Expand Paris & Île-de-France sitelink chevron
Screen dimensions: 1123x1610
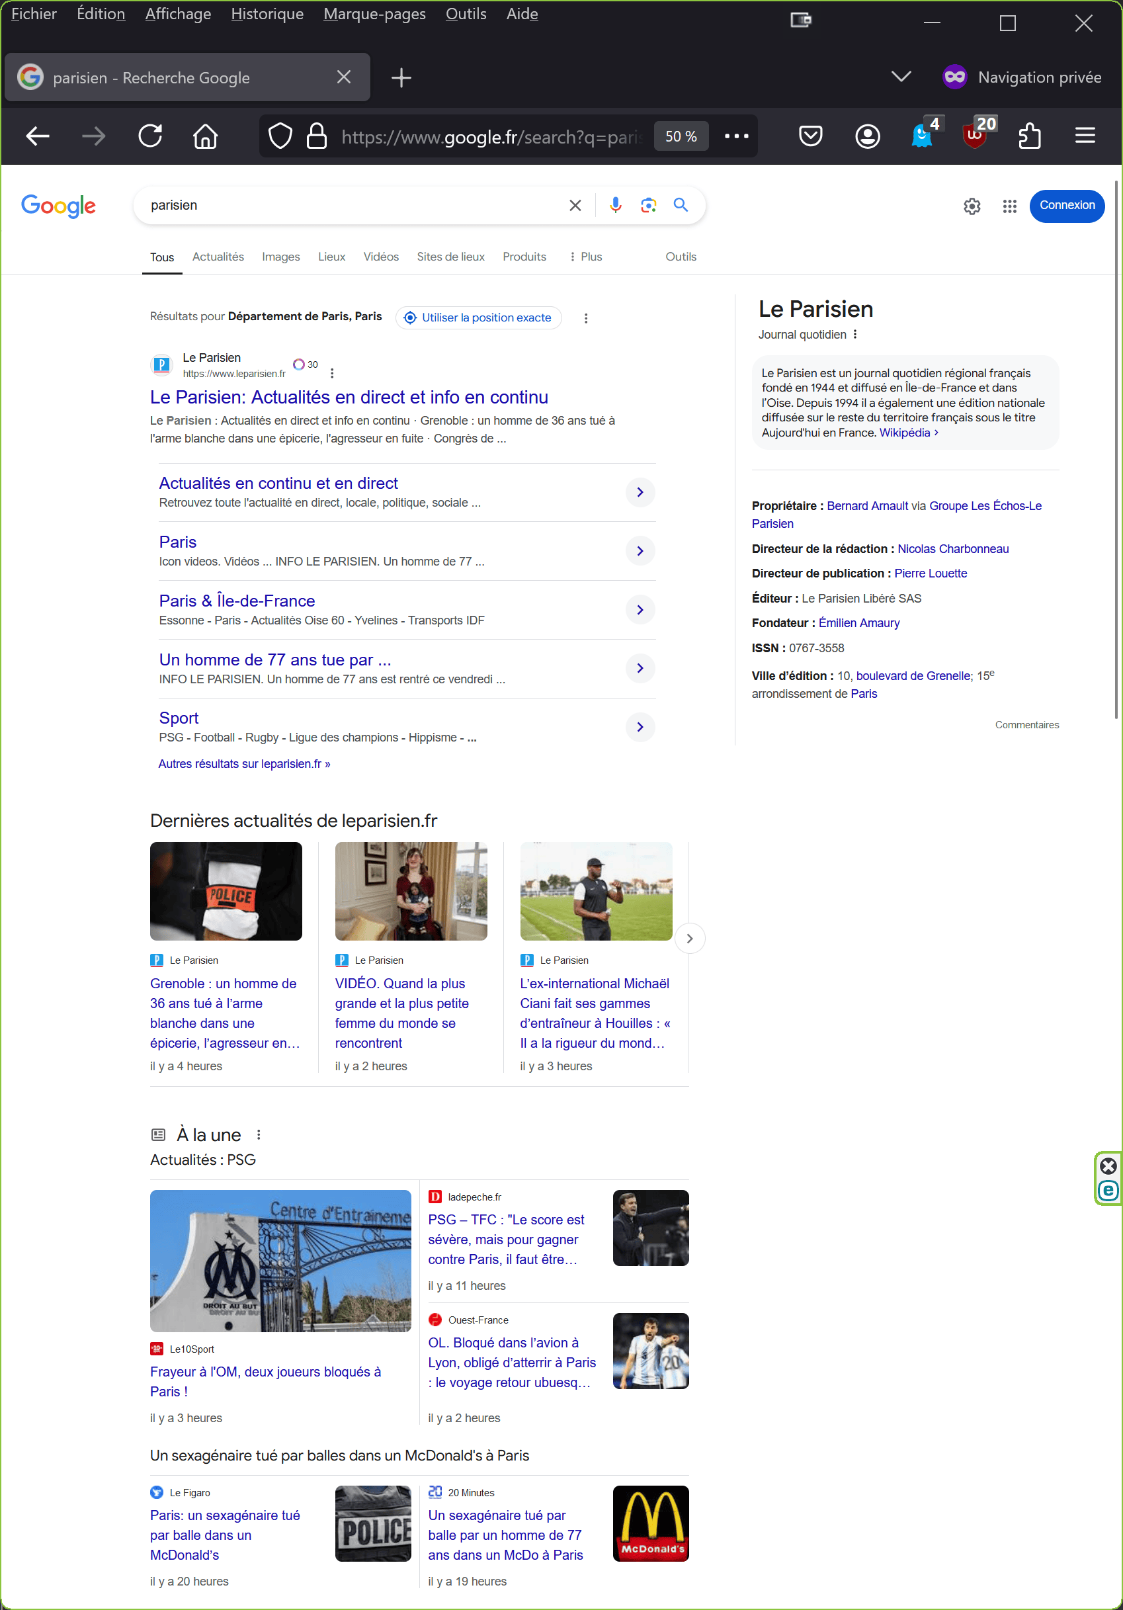[x=640, y=610]
